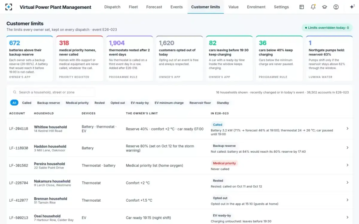Click the search magnifier icon

15,92
